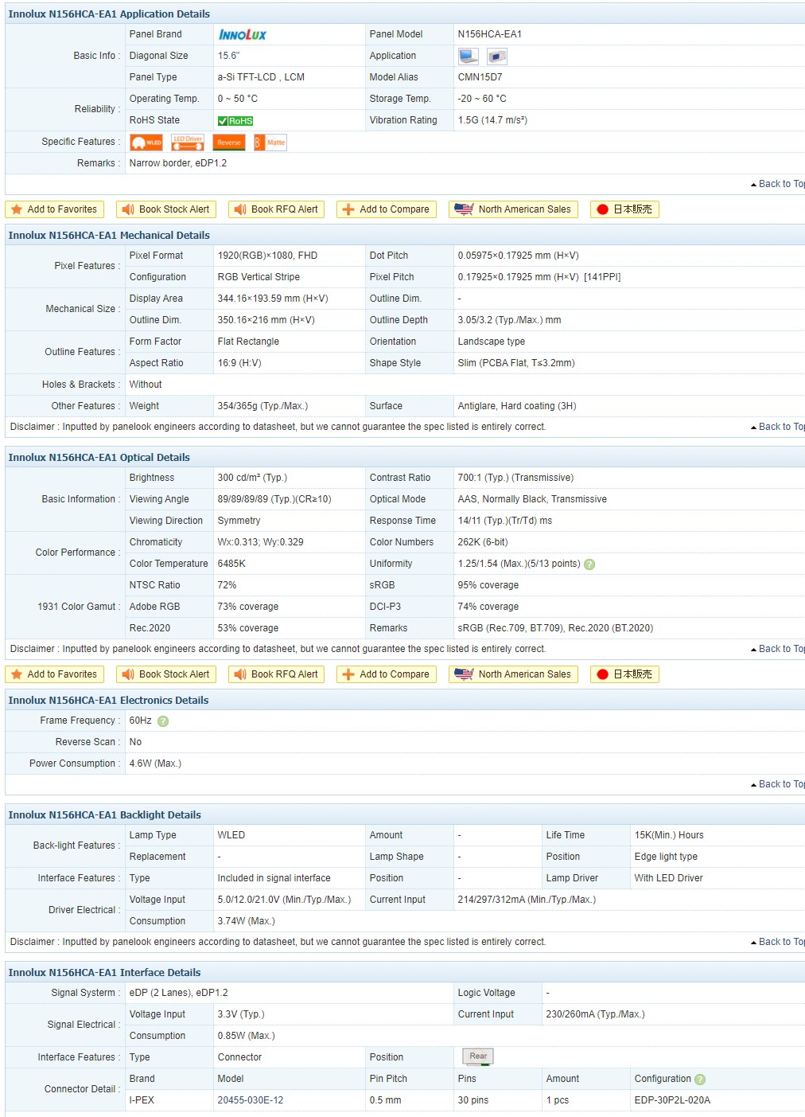This screenshot has height=1117, width=805.
Task: Click the Remarks text 'Narrow border, eDP1.2'
Action: [x=178, y=163]
